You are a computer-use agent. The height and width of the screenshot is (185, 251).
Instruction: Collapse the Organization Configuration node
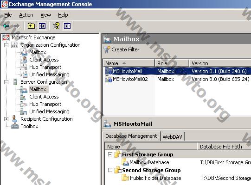[6, 45]
